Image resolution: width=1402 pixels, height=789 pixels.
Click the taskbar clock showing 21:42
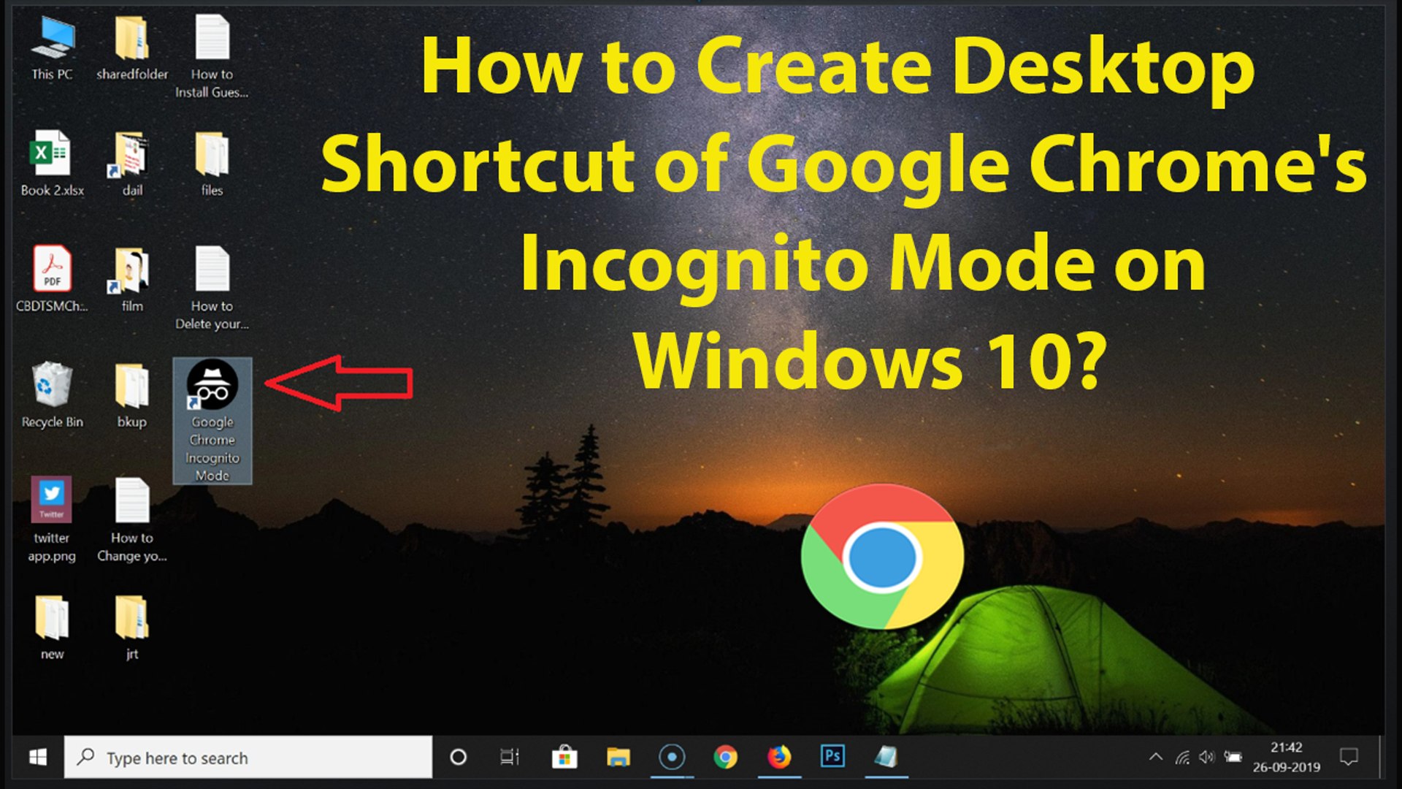click(x=1286, y=757)
